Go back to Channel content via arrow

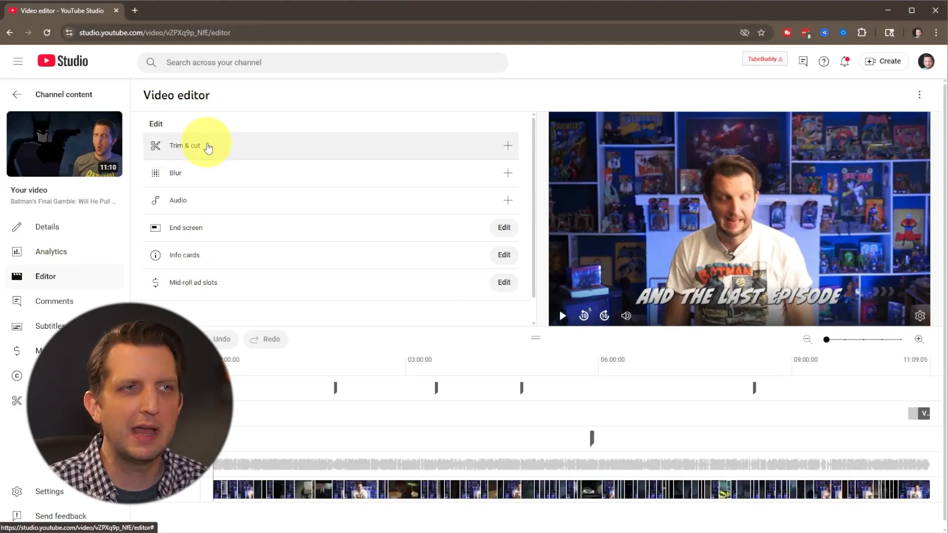click(17, 94)
